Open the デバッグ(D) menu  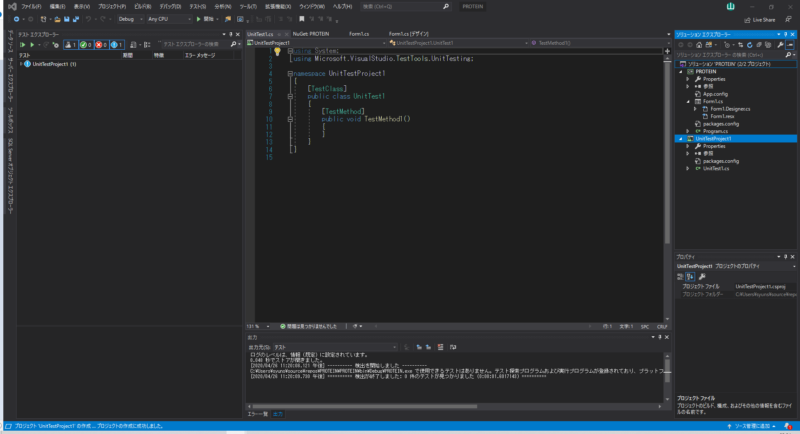(170, 7)
